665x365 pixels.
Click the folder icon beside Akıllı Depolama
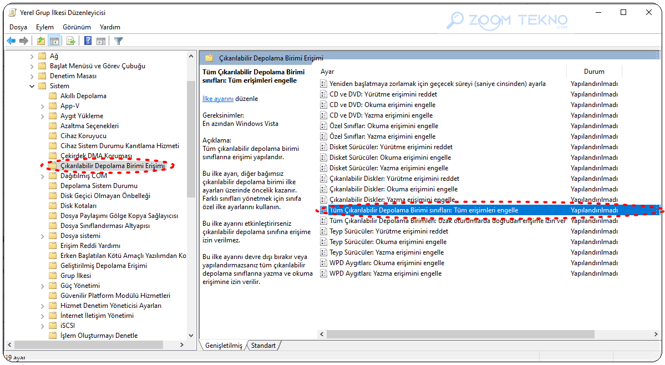click(x=53, y=96)
